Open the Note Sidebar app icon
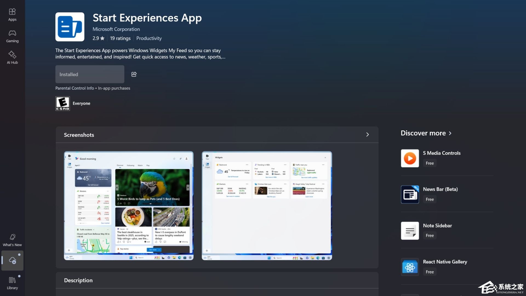 coord(410,230)
